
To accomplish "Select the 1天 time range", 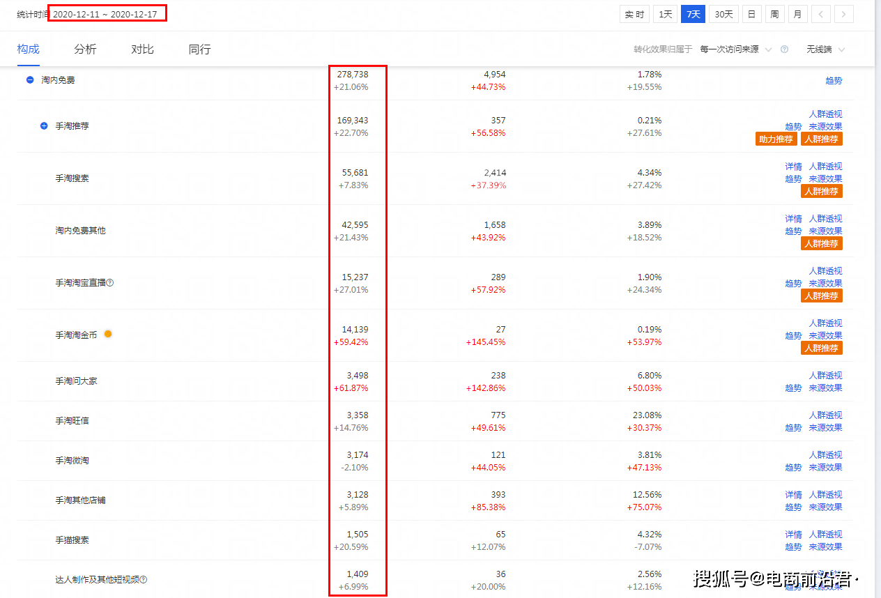I will click(665, 15).
